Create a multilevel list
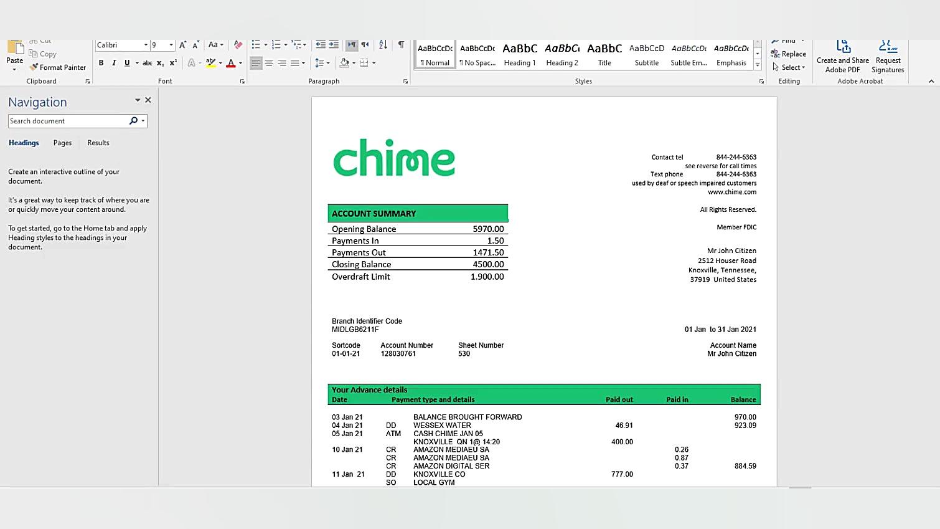Screen dimensions: 940x529 296,45
